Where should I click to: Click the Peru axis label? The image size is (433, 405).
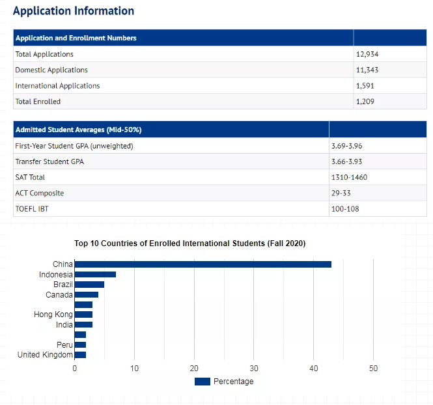64,345
